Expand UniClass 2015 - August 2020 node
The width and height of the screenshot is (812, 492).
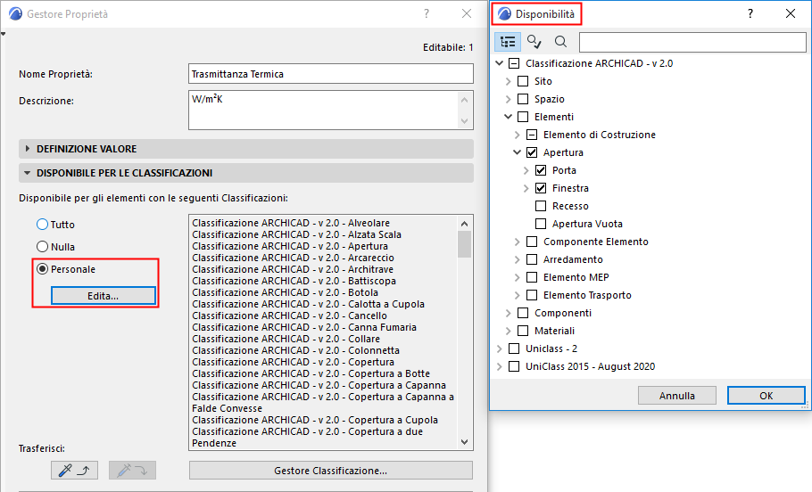(499, 367)
